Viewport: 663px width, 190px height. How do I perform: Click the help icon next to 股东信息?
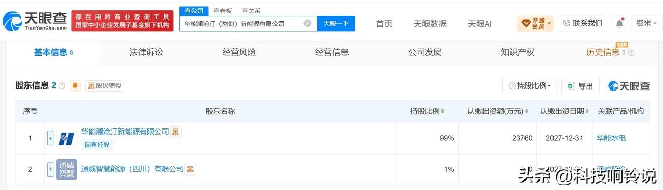pos(62,86)
